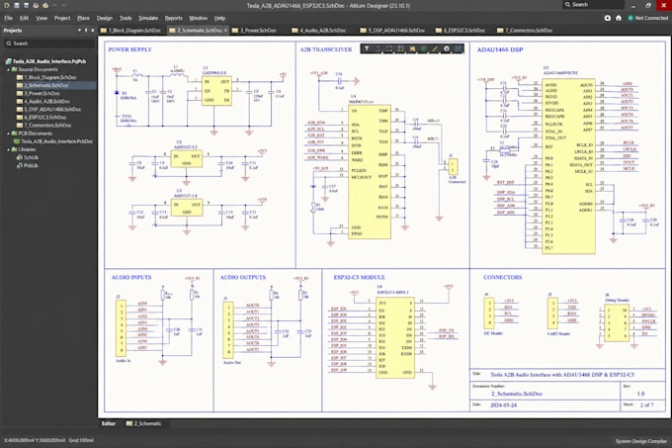Open the View menu
This screenshot has width=672, height=448.
[42, 18]
